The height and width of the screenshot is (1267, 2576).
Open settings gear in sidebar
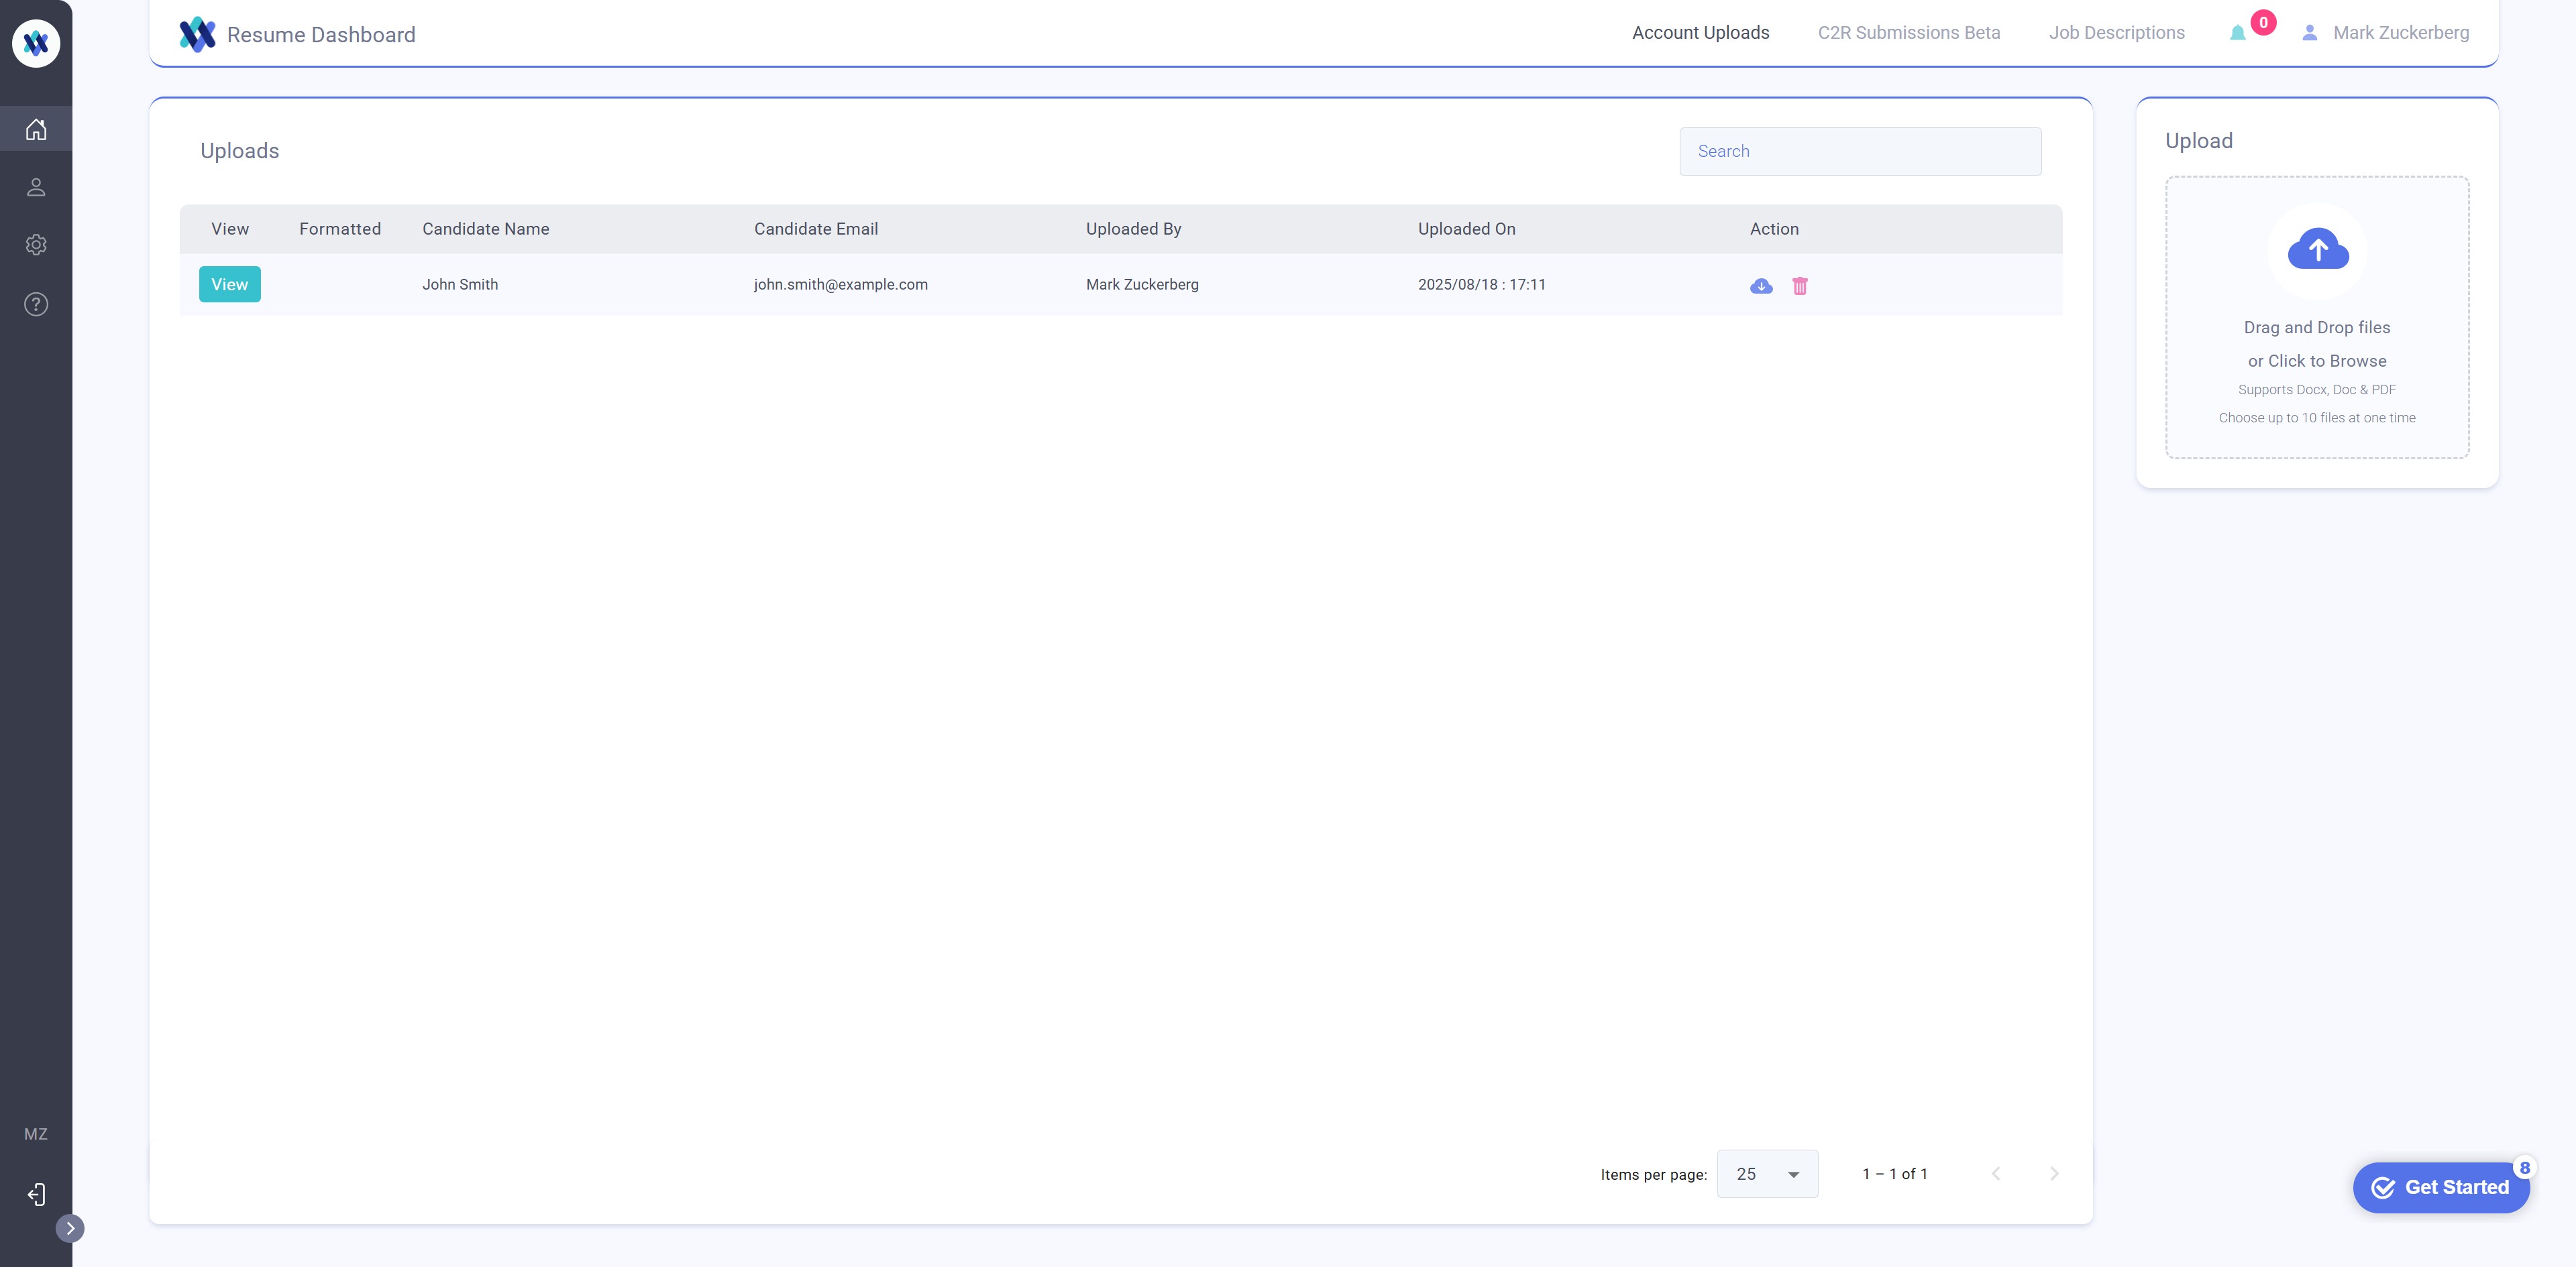point(36,245)
